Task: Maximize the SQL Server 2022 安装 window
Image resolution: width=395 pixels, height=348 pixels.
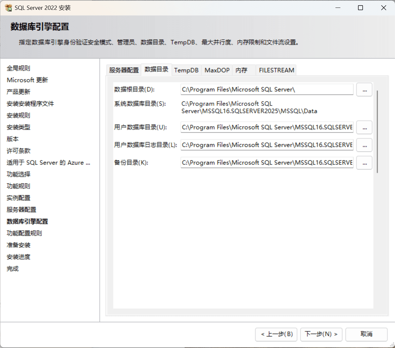Action: [x=361, y=8]
